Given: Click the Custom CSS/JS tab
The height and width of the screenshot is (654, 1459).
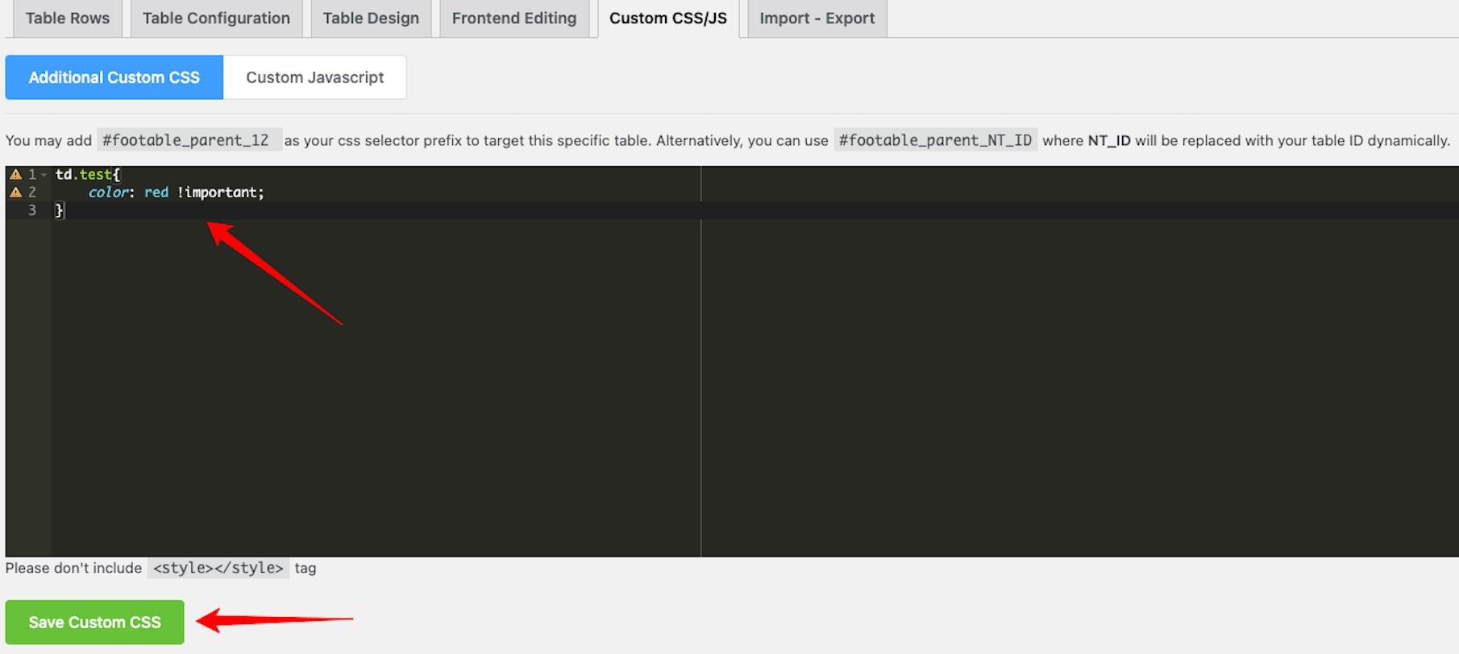Looking at the screenshot, I should pyautogui.click(x=667, y=19).
